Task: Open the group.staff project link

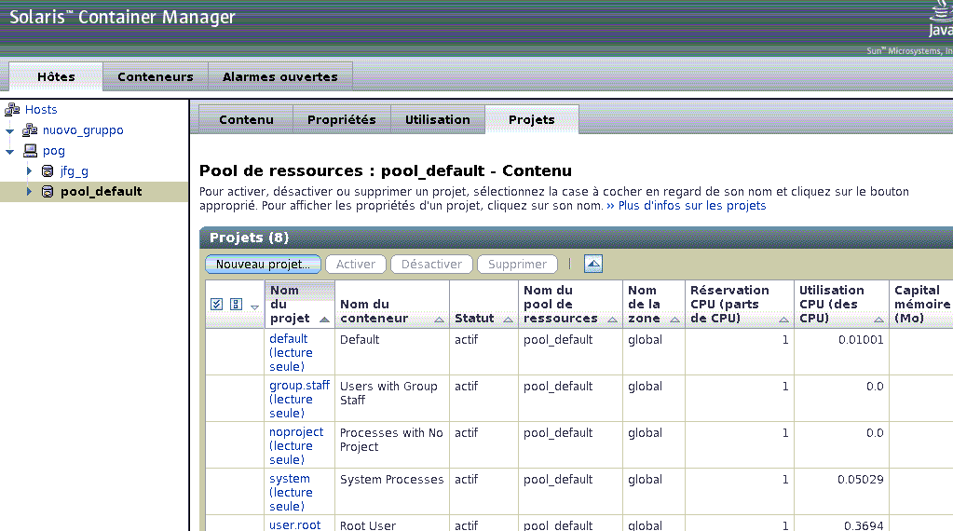Action: [x=300, y=399]
